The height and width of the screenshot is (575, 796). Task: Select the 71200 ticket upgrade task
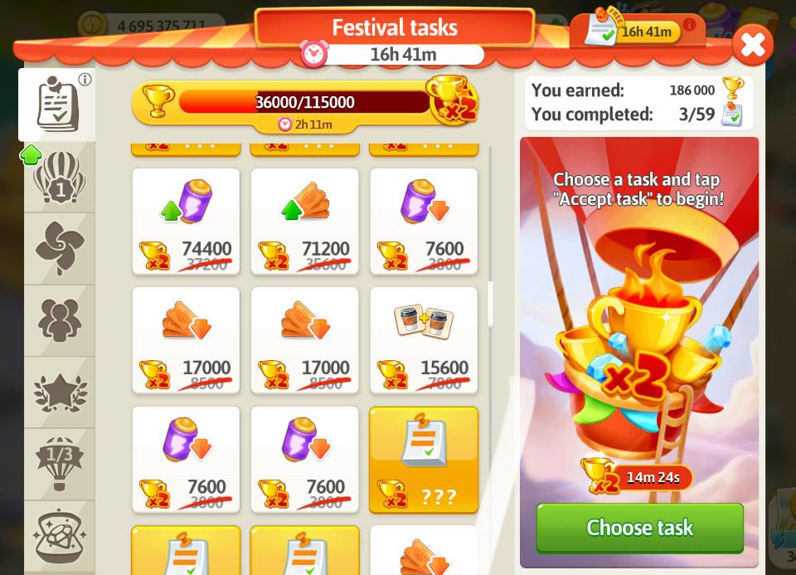point(304,222)
